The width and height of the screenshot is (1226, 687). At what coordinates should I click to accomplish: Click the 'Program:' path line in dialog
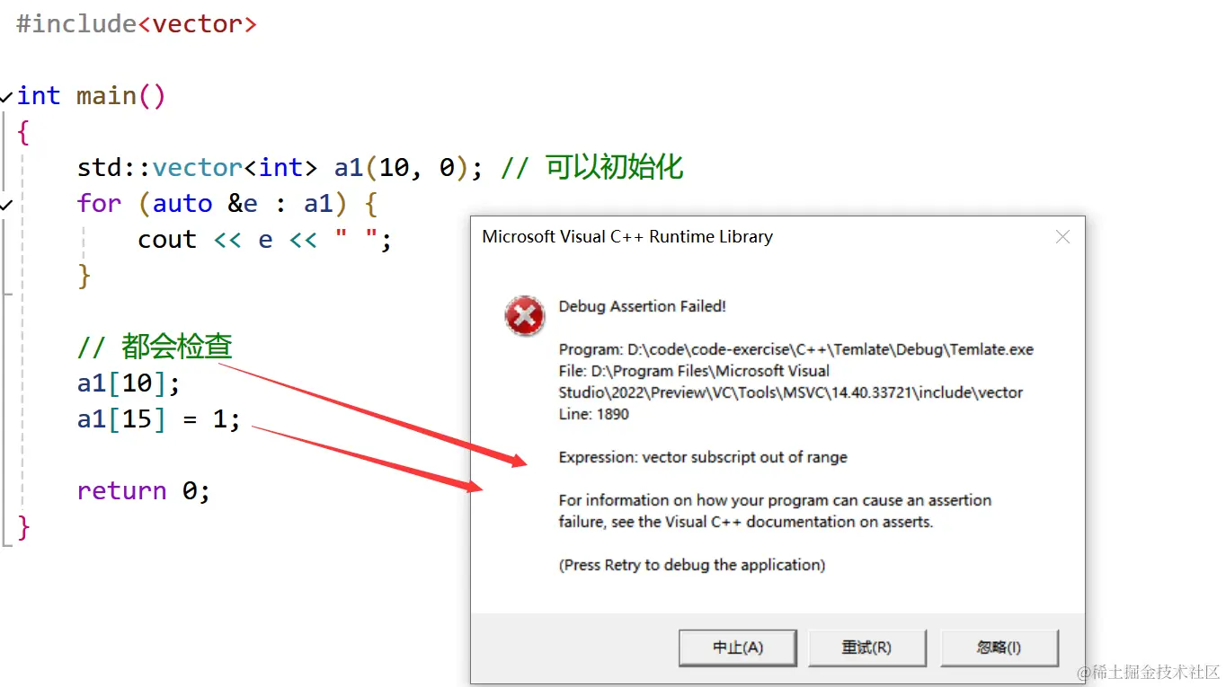(796, 349)
